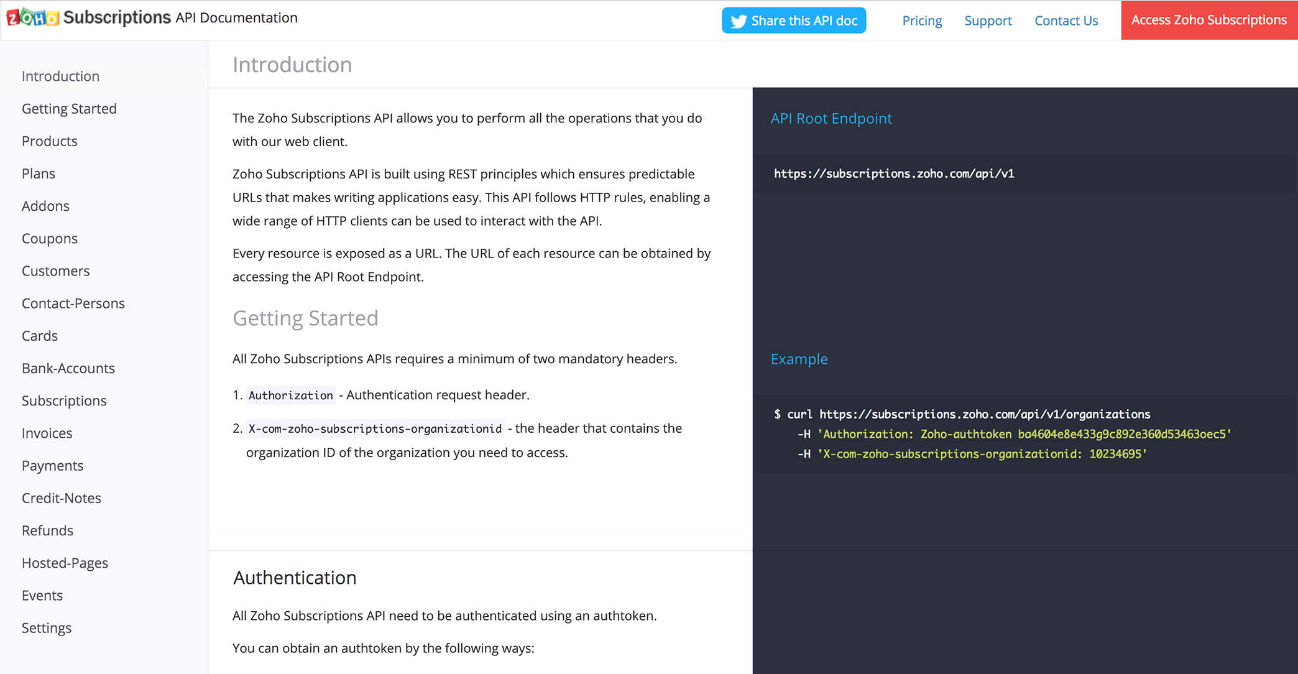The height and width of the screenshot is (674, 1298).
Task: Click Access Zoho Subscriptions button
Action: point(1208,20)
